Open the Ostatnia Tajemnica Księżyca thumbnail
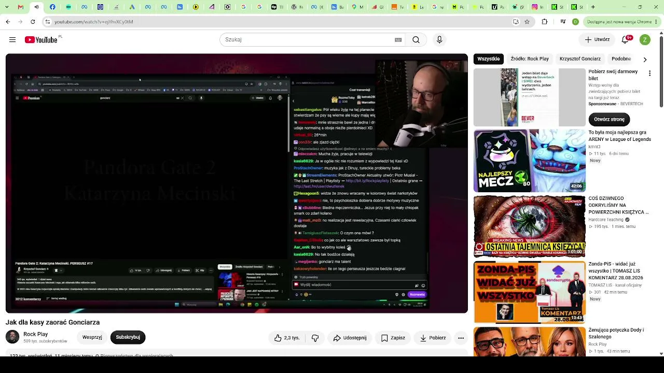Screen dimensions: 664x373 (530, 226)
